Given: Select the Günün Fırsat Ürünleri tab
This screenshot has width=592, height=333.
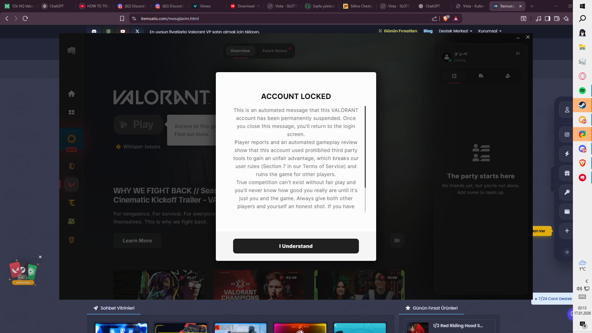Looking at the screenshot, I should 431,308.
